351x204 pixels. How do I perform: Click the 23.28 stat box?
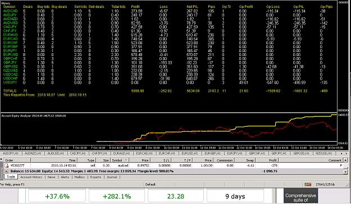[176, 196]
